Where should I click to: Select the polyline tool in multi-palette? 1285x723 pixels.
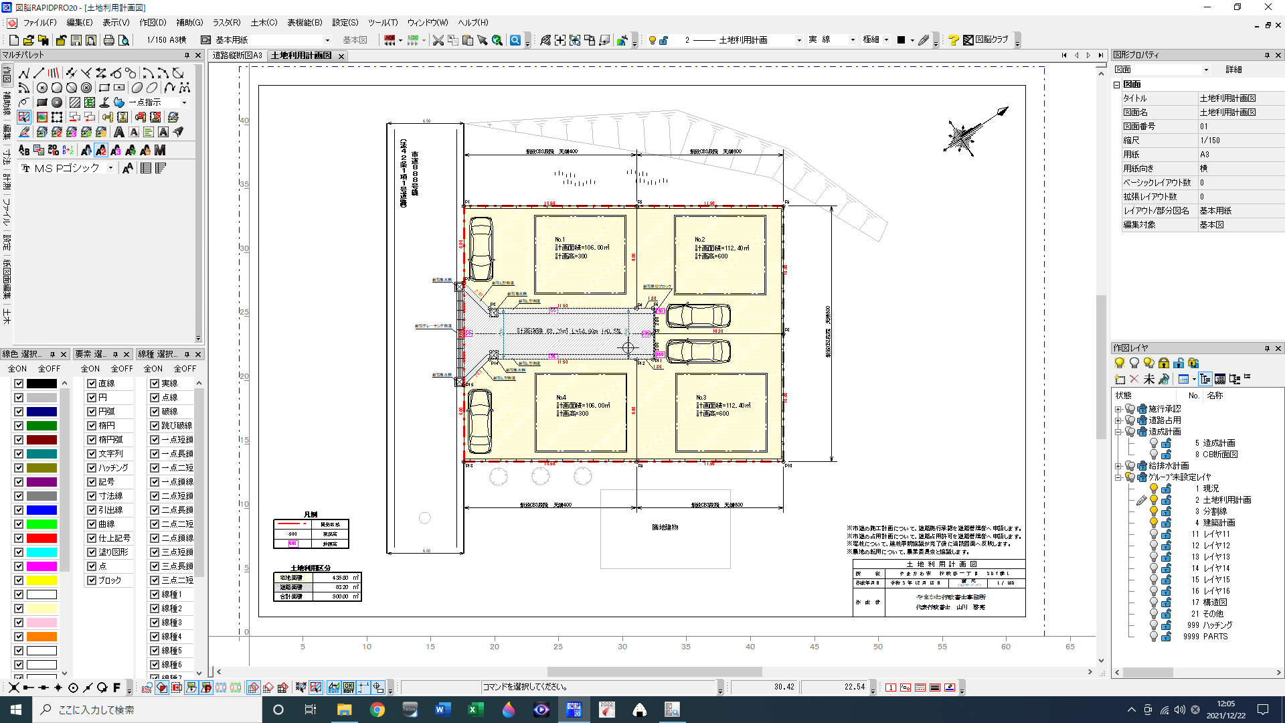[x=24, y=73]
